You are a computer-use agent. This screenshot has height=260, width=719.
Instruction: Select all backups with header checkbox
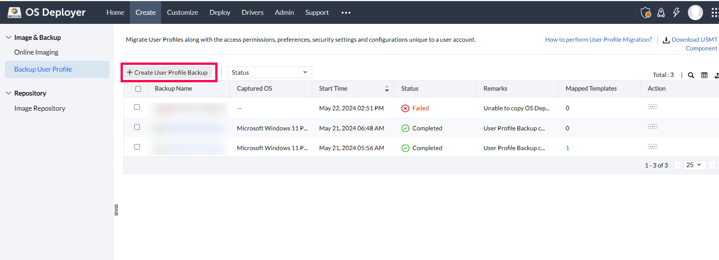(x=138, y=89)
